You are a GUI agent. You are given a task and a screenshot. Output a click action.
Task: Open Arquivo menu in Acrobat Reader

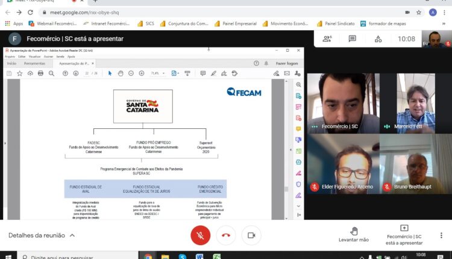tap(10, 57)
